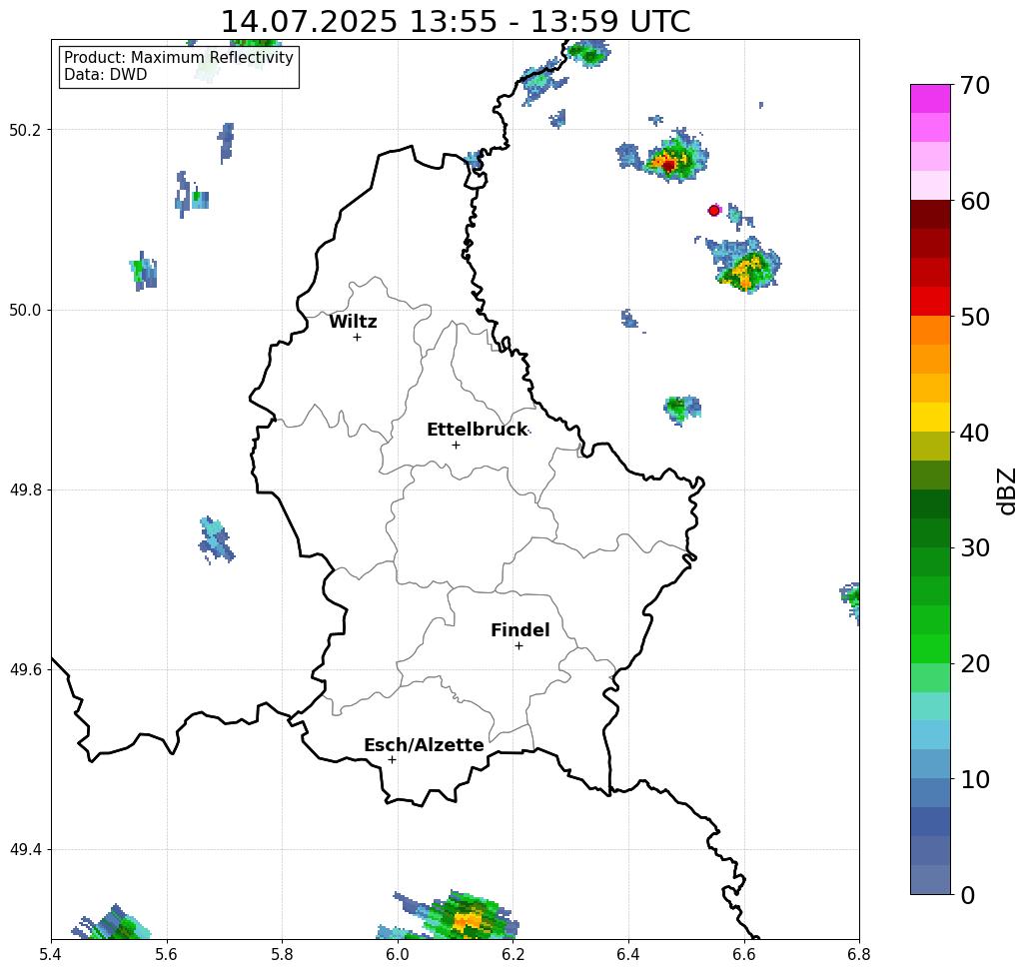
Task: Click the colorbar tick label 20
Action: (x=975, y=663)
